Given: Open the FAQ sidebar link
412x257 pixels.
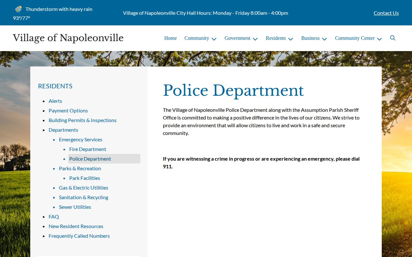Looking at the screenshot, I should (x=54, y=217).
